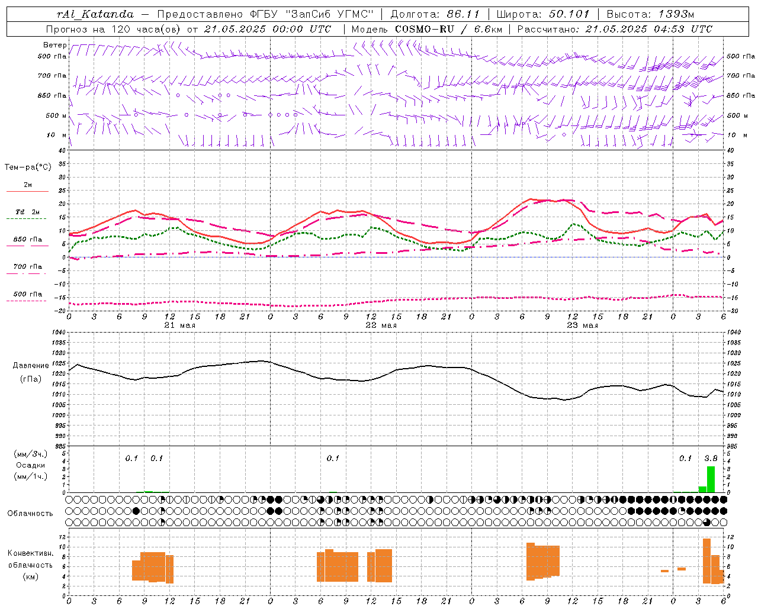Image resolution: width=758 pixels, height=606 pixels.
Task: Click the Давление panel label
Action: click(31, 366)
